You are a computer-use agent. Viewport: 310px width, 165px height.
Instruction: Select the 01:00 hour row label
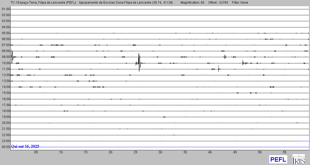(x=6, y=9)
